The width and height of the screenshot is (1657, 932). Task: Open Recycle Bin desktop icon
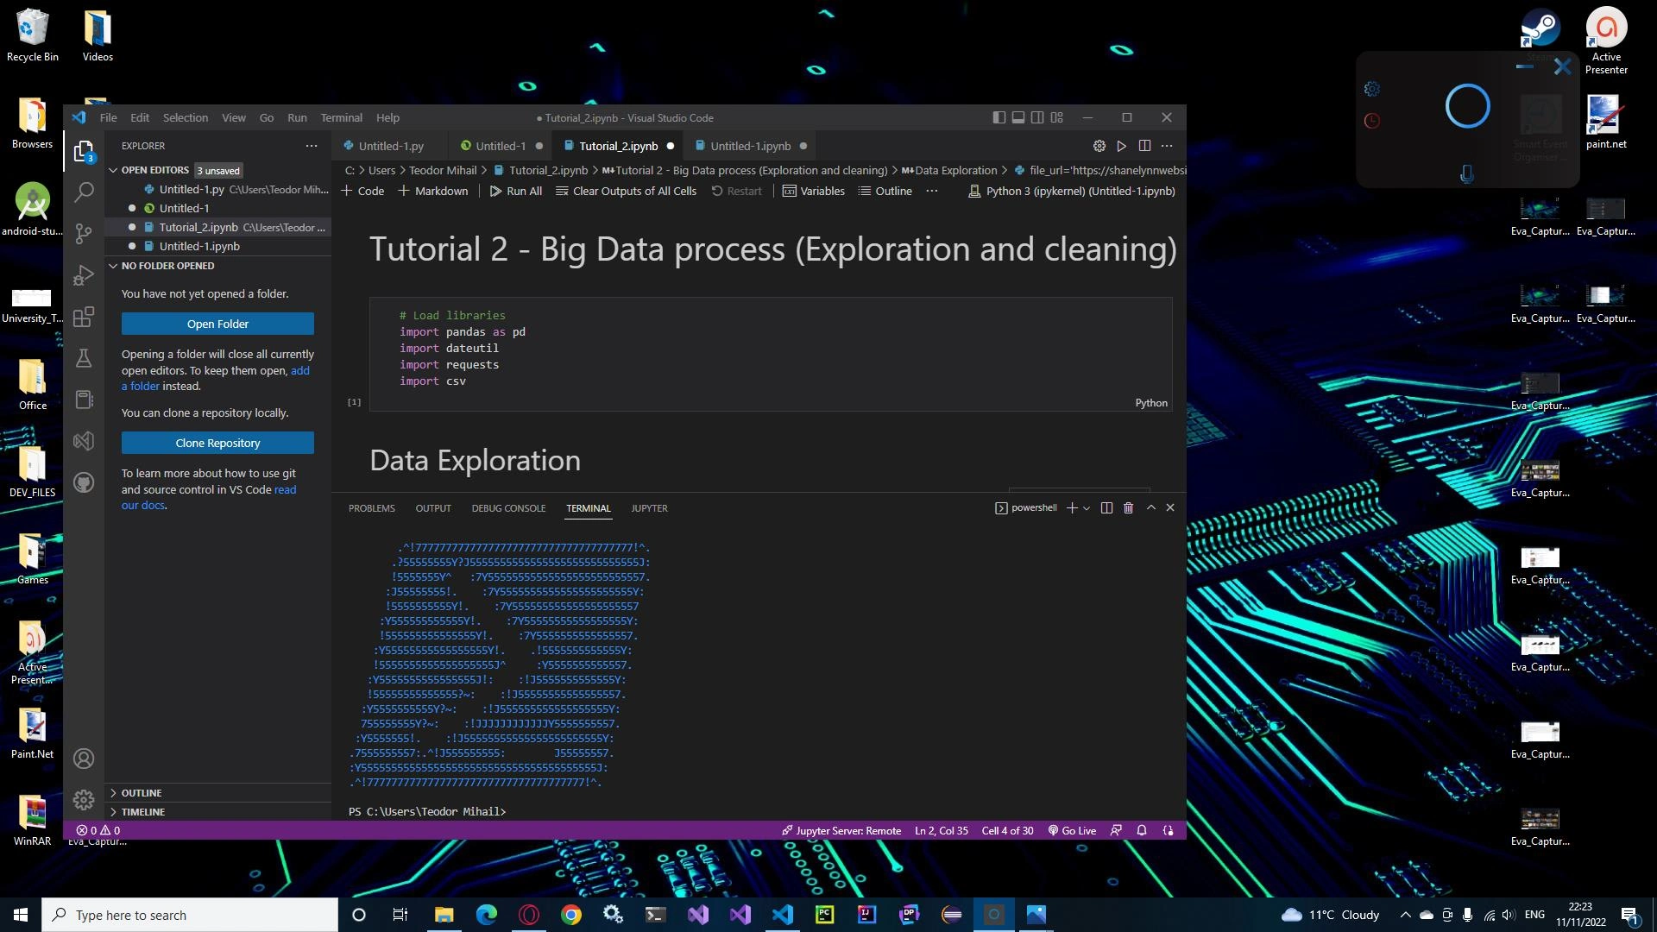tap(33, 36)
